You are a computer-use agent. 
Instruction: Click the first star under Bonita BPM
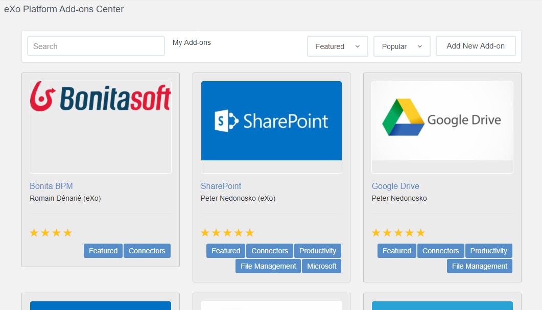[x=34, y=232]
